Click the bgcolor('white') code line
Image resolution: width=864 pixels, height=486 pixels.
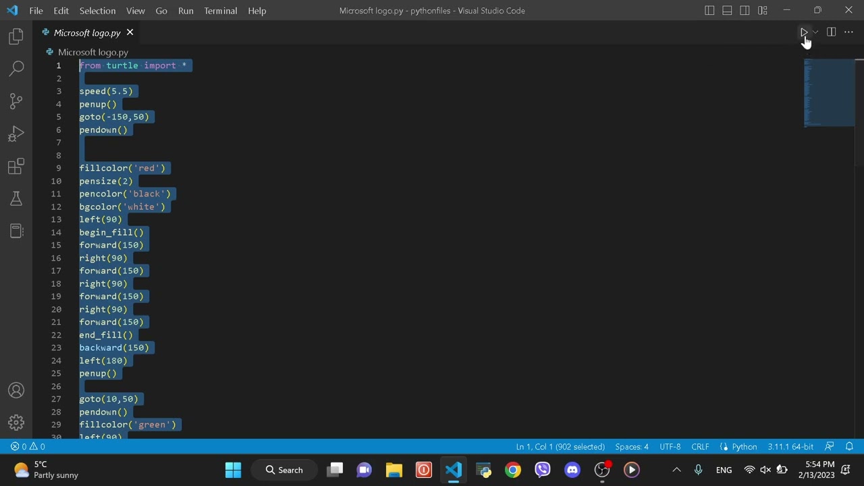pyautogui.click(x=122, y=207)
